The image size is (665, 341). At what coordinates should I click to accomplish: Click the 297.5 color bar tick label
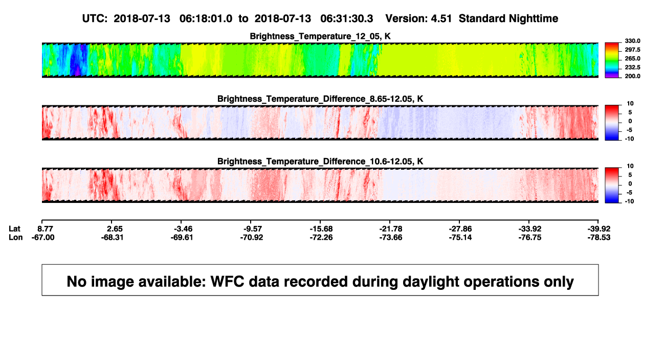pyautogui.click(x=632, y=50)
